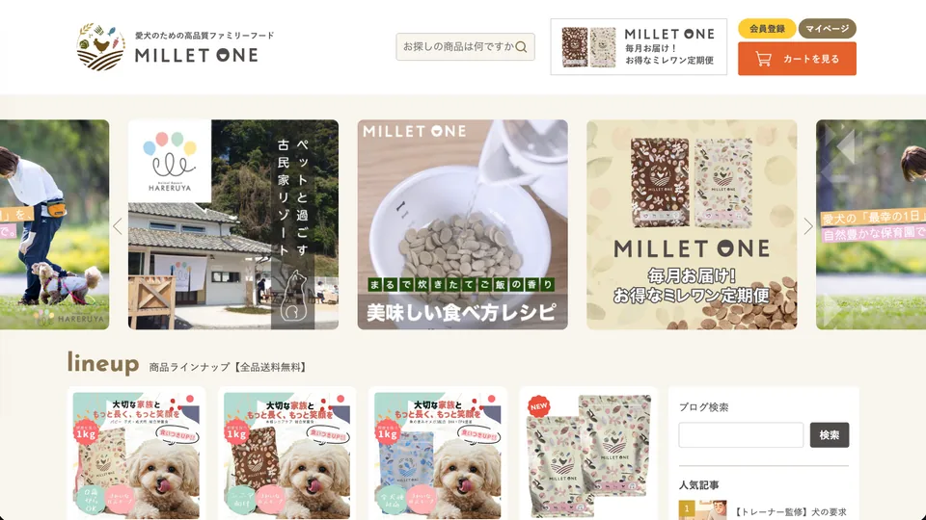Open the rank 1 popular article thumbnail
The image size is (926, 520).
(703, 510)
